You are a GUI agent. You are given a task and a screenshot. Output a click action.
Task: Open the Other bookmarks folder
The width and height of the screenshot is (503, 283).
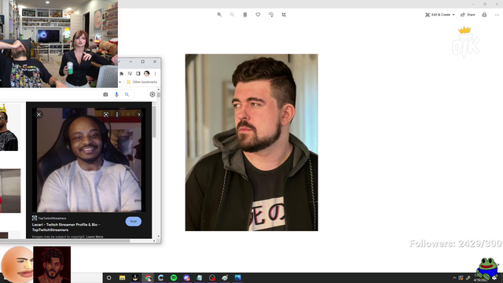(x=141, y=82)
